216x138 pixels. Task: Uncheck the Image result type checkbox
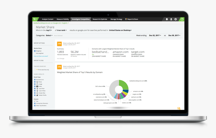coord(35,84)
